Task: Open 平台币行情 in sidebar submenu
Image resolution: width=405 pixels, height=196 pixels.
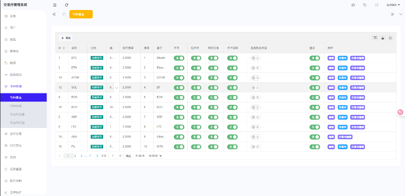Action: click(x=17, y=122)
